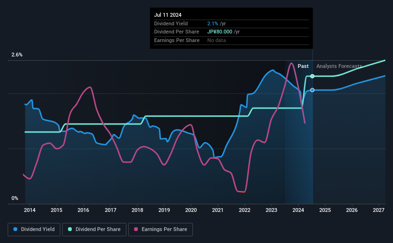This screenshot has width=393, height=243.
Task: Click the blue Dividend Yield legend dot
Action: (15, 229)
